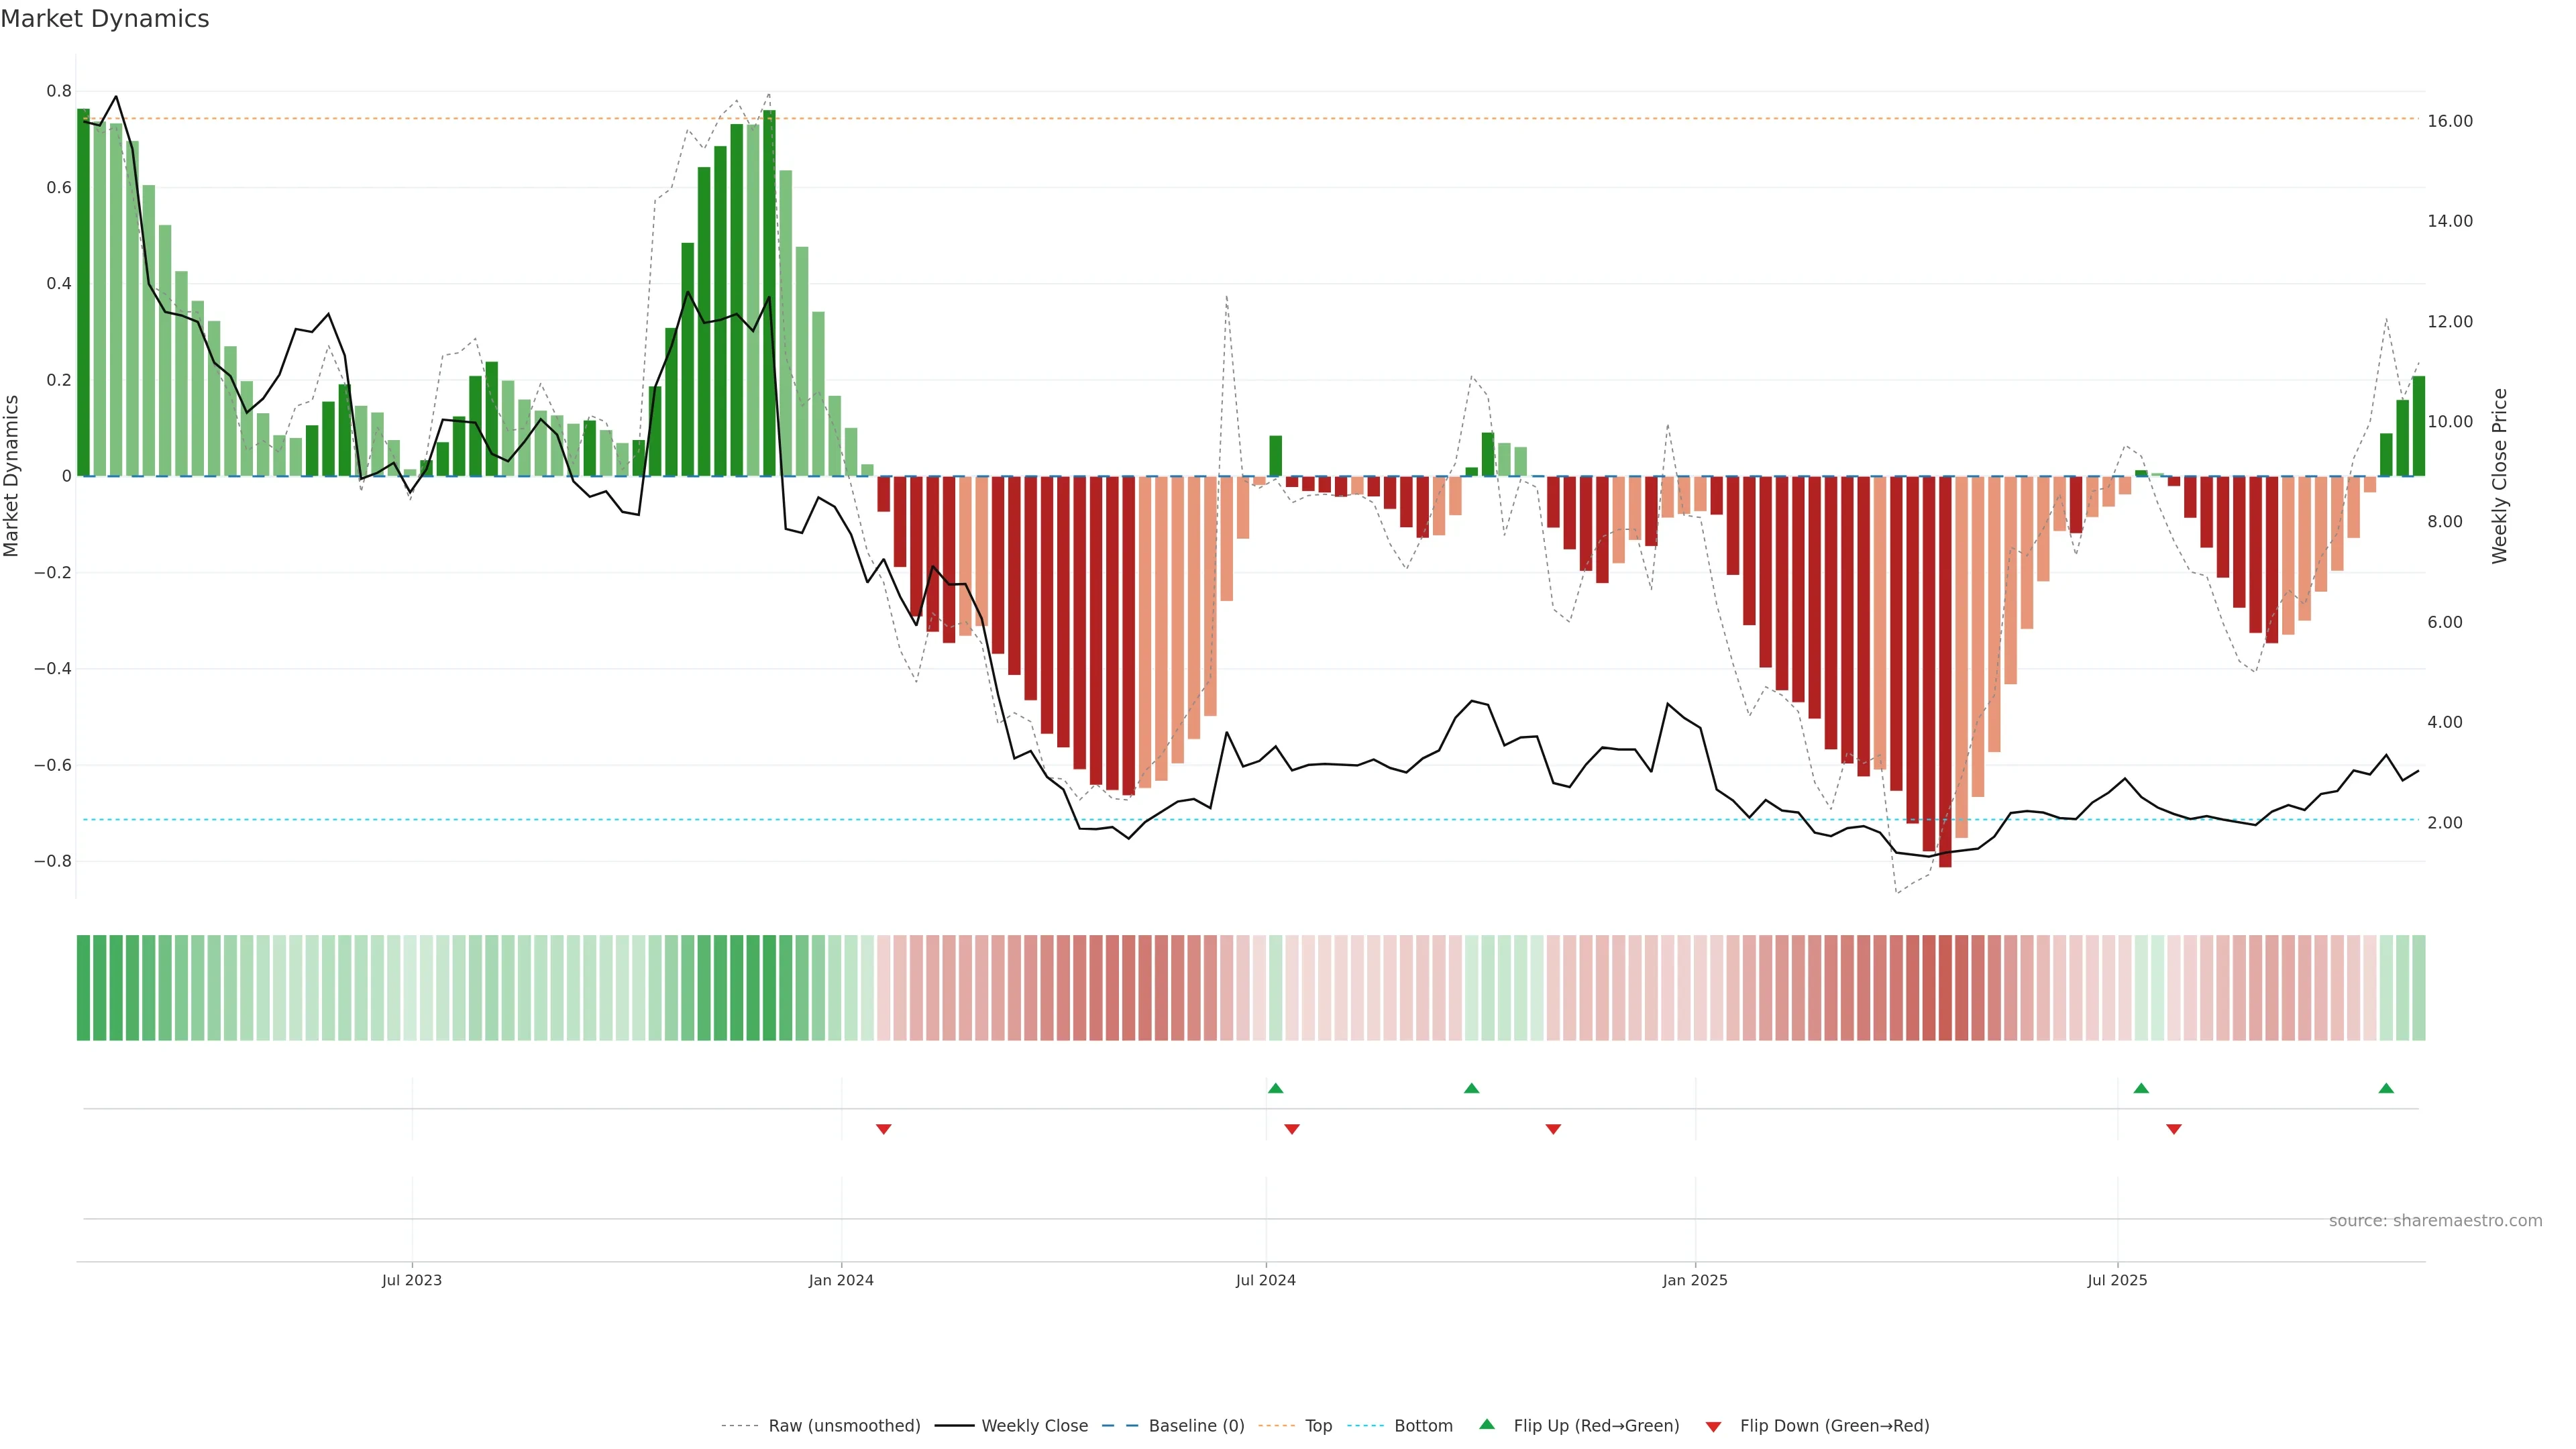Click the source: sharemaestro.com text

coord(2435,1221)
